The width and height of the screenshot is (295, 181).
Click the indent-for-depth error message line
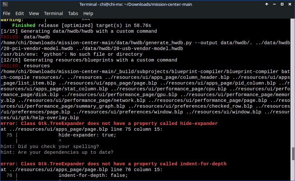pos(114,164)
